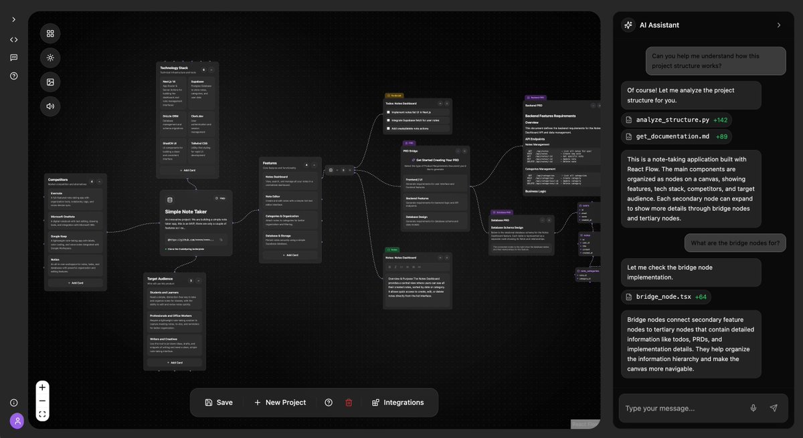Open the code view icon in sidebar
The height and width of the screenshot is (438, 803).
tap(13, 39)
